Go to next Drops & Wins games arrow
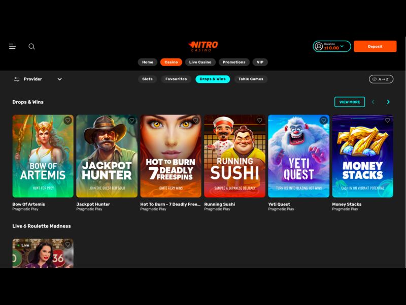Image resolution: width=406 pixels, height=305 pixels. (388, 102)
